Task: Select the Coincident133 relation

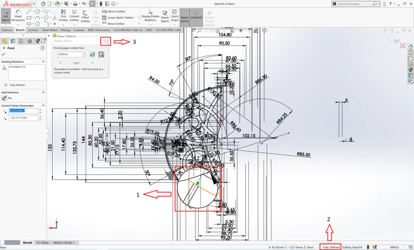Action: 17,67
